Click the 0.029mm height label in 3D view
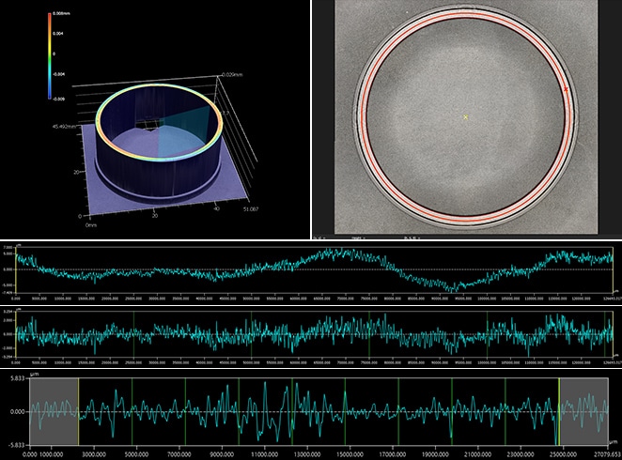 point(232,74)
